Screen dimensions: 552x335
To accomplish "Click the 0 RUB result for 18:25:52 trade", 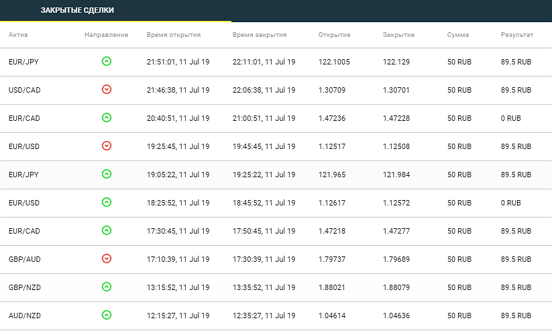I will point(511,203).
